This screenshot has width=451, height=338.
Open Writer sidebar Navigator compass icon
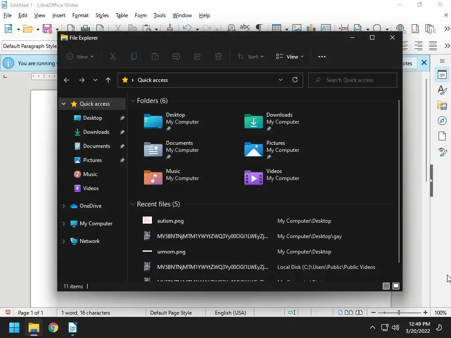442,121
